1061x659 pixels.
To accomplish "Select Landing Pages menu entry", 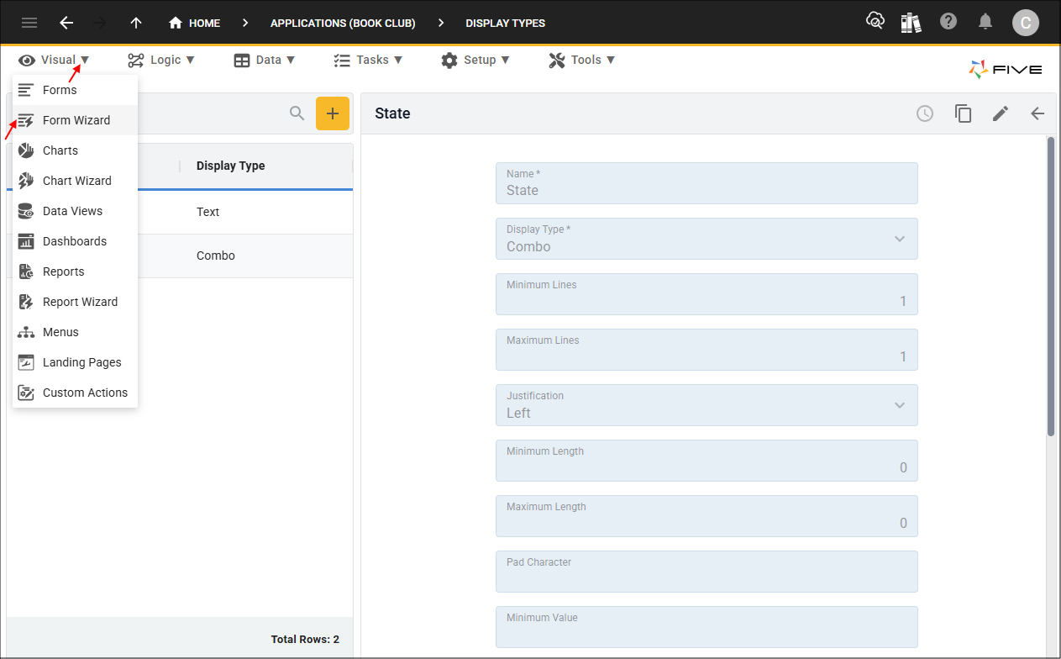I will click(x=75, y=362).
